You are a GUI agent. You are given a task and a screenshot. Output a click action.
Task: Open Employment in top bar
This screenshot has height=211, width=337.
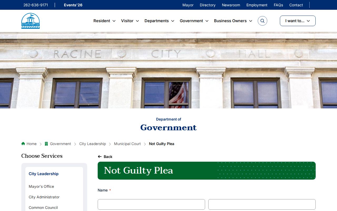[x=257, y=5]
